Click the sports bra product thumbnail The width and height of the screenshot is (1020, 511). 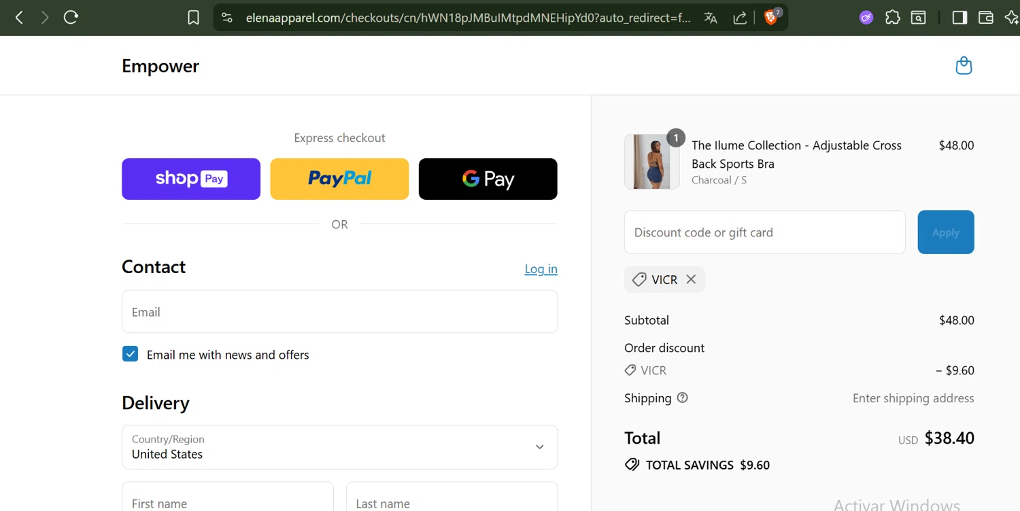(x=651, y=161)
